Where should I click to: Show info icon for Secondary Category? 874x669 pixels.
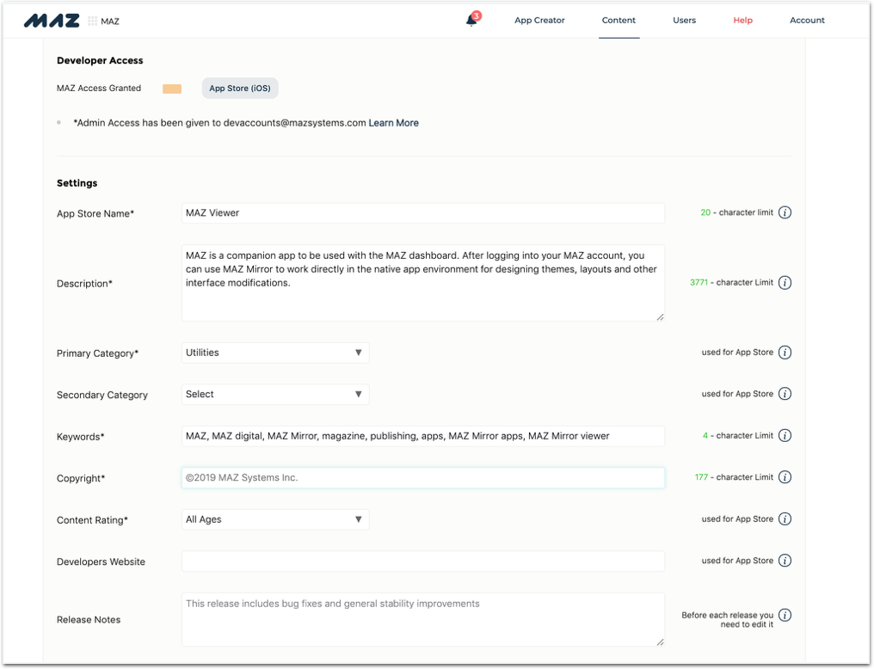[x=785, y=394]
